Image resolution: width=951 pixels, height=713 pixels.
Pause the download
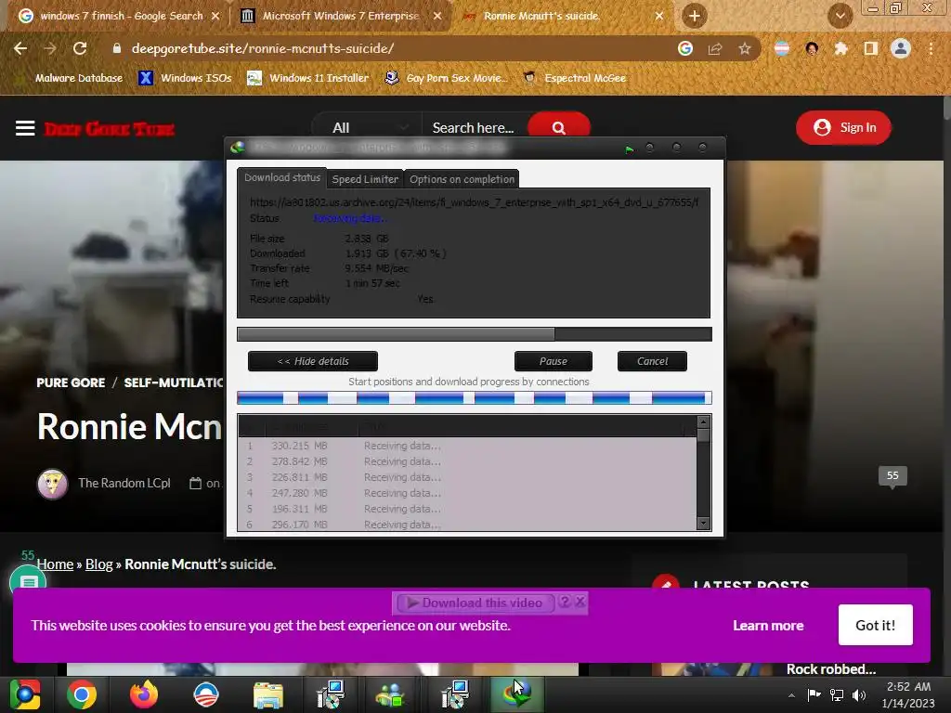pyautogui.click(x=554, y=361)
